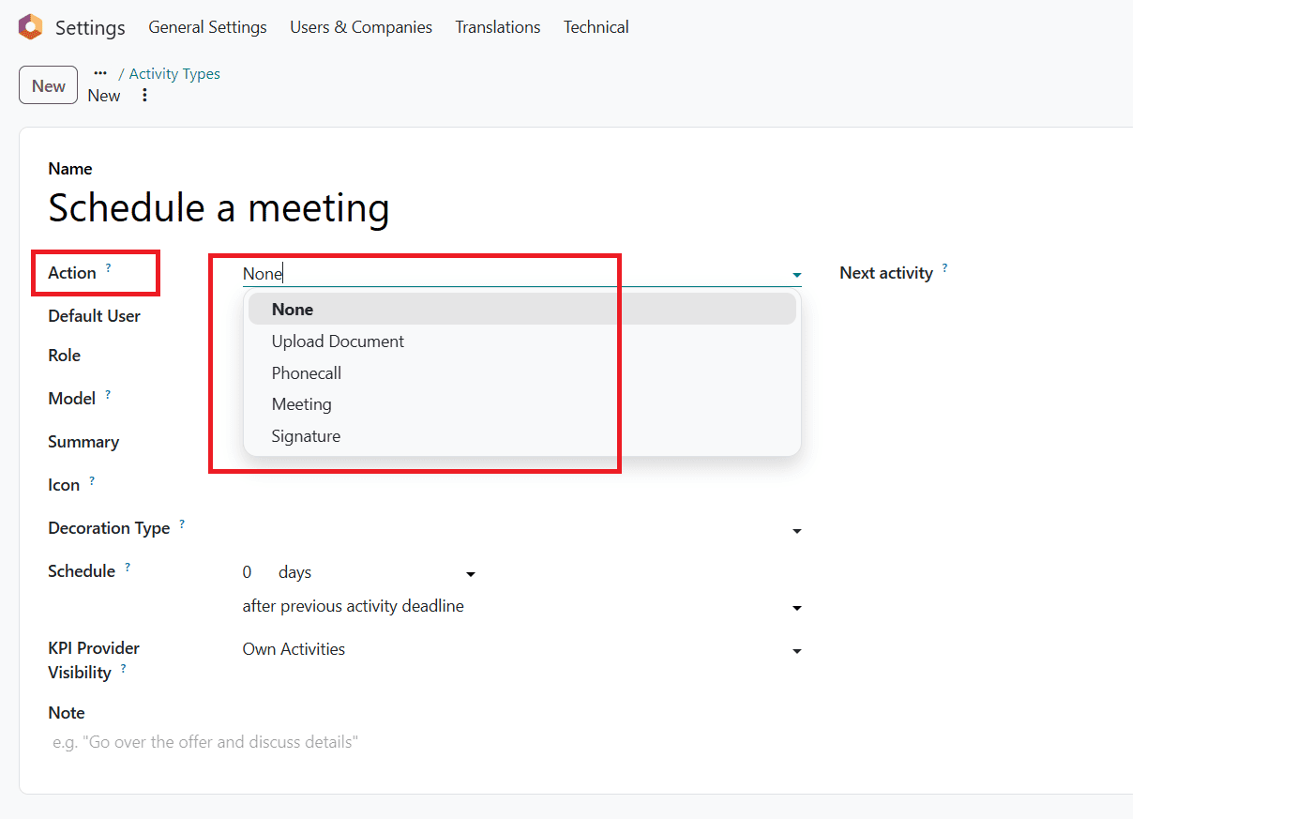
Task: Click the New record button
Action: coord(48,85)
